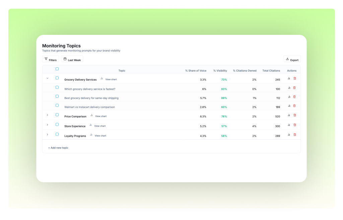Sort by % Visibility column header

point(220,71)
